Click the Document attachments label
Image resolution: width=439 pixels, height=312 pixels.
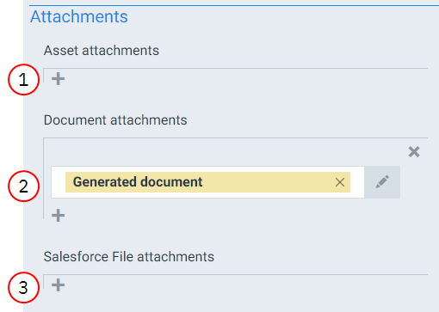click(115, 120)
